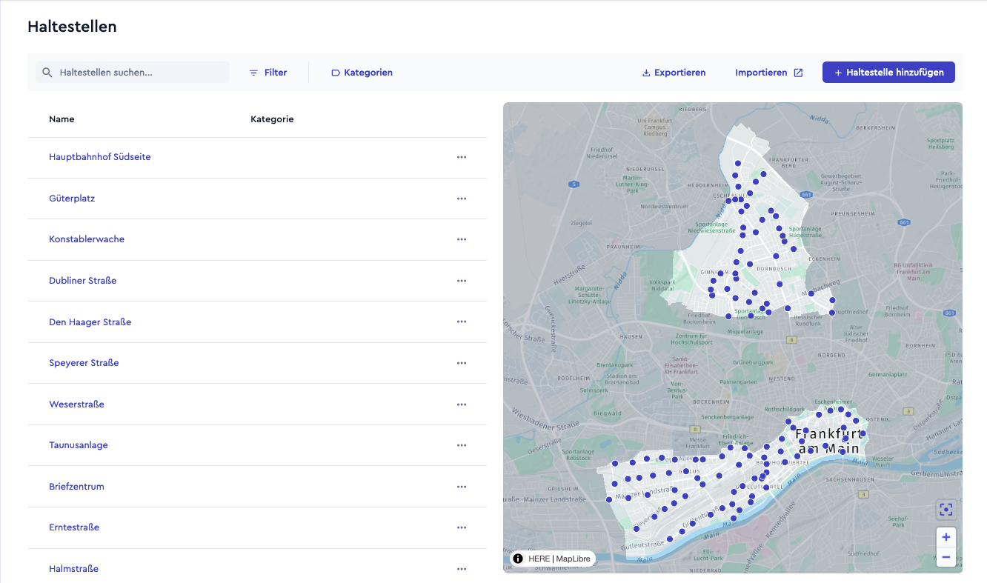The image size is (987, 583).
Task: Open options menu for Dubliner Straße
Action: (462, 281)
